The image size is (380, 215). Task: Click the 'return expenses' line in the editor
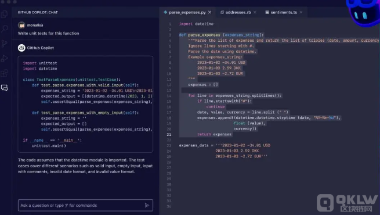pyautogui.click(x=215, y=134)
